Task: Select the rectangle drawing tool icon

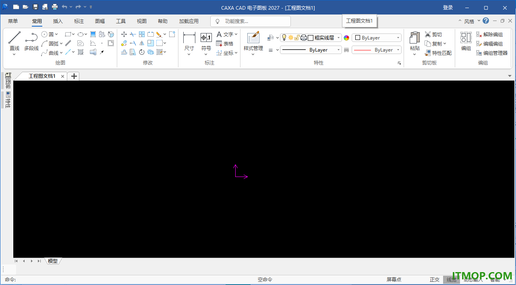Action: (x=68, y=34)
